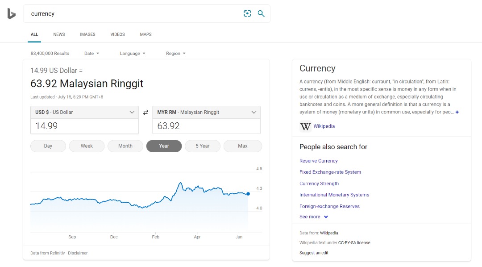Click the Disclaimer link
This screenshot has width=482, height=267.
[x=78, y=253]
